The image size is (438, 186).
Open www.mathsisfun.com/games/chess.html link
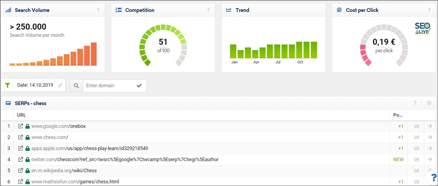[75, 181]
